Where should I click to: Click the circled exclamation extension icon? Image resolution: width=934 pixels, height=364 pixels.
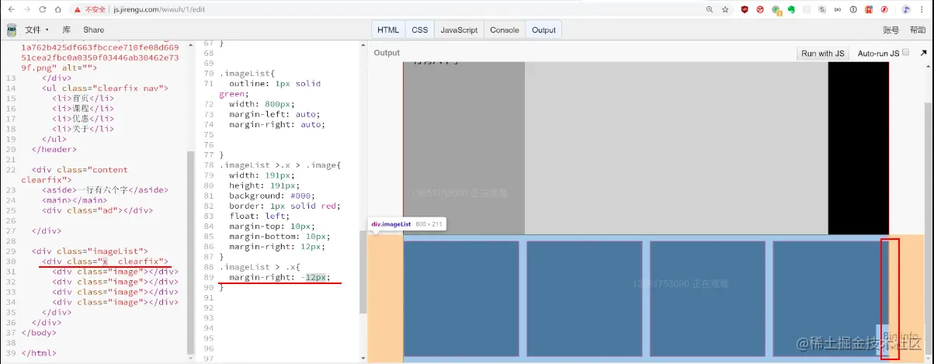coord(854,9)
